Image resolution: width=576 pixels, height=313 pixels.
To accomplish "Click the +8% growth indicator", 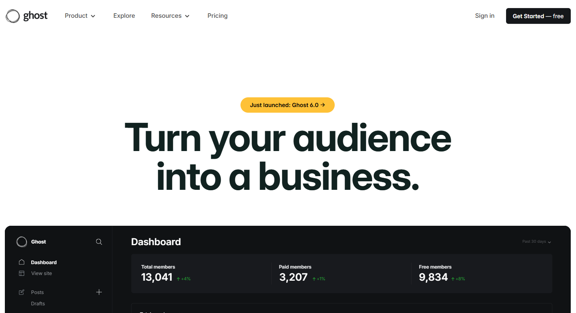I will (458, 279).
